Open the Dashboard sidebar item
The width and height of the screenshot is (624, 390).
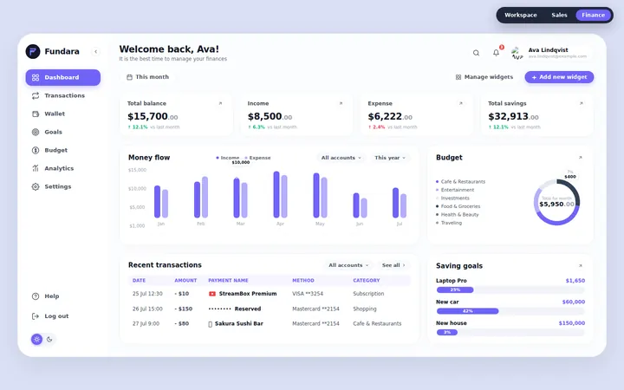63,77
